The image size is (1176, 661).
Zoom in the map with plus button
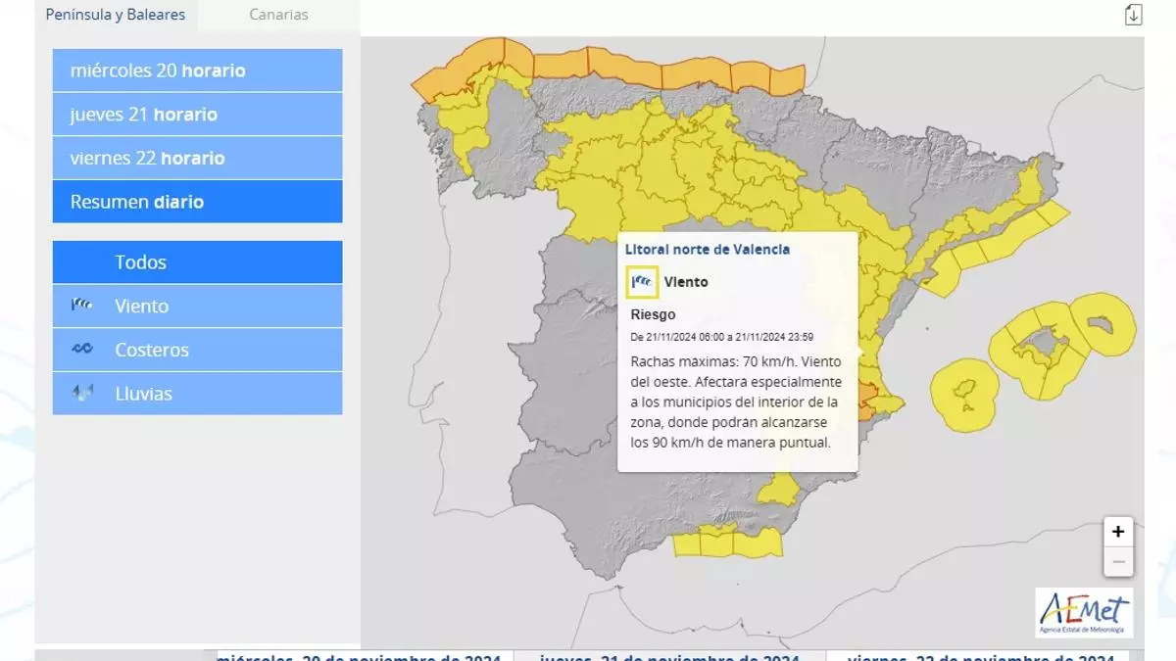[x=1117, y=532]
